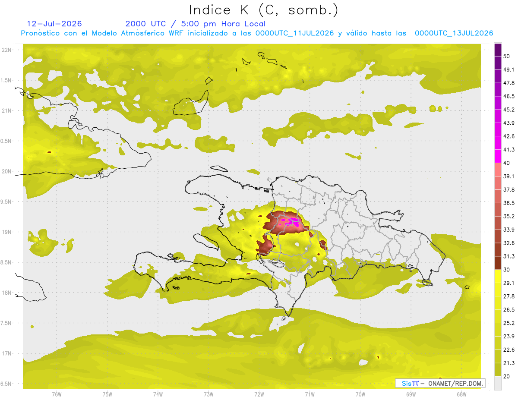This screenshot has width=518, height=400.
Task: Click the 'Indice K (C, somb.)' title
Action: click(263, 10)
